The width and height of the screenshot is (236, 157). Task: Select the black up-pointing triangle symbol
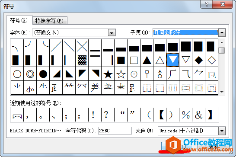147,60
